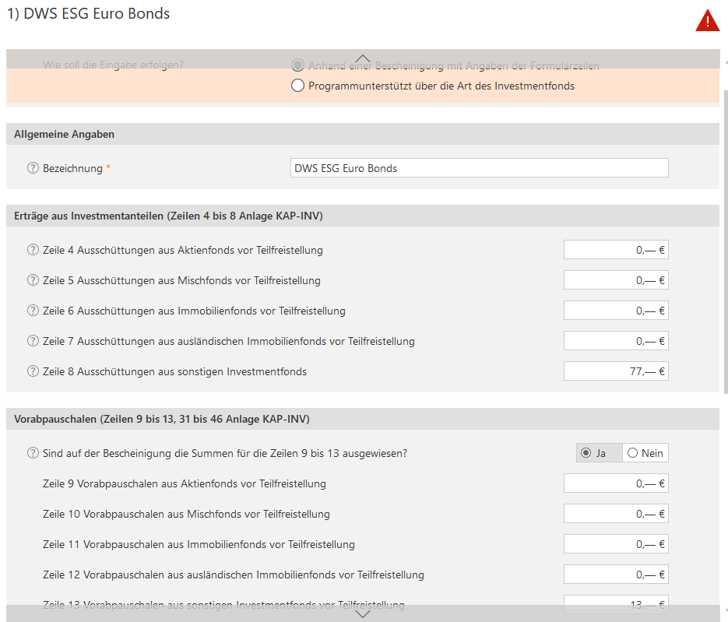This screenshot has width=728, height=622.
Task: Edit Zeile 7 ausländische Immobilienfonds amount
Action: [x=616, y=341]
